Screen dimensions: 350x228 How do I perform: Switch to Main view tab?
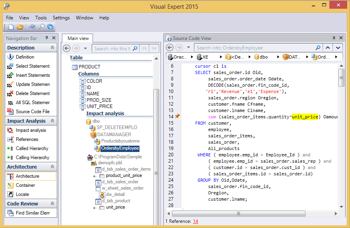tap(78, 38)
